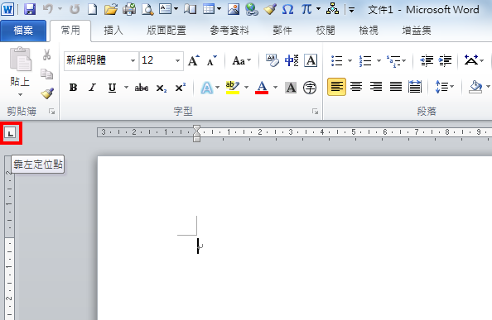Decrease font size with Shrink Font
Screen dimensions: 492x320
(x=211, y=60)
